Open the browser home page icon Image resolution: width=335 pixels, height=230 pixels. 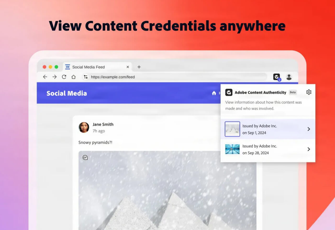74,77
